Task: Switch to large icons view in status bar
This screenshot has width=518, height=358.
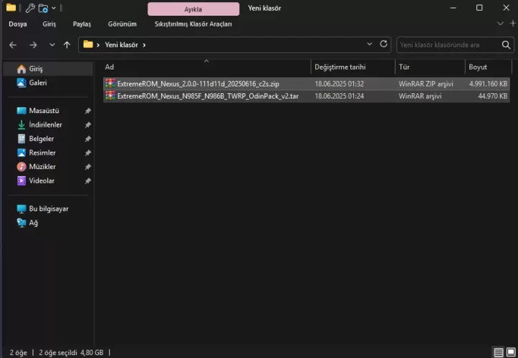Action: pos(511,352)
